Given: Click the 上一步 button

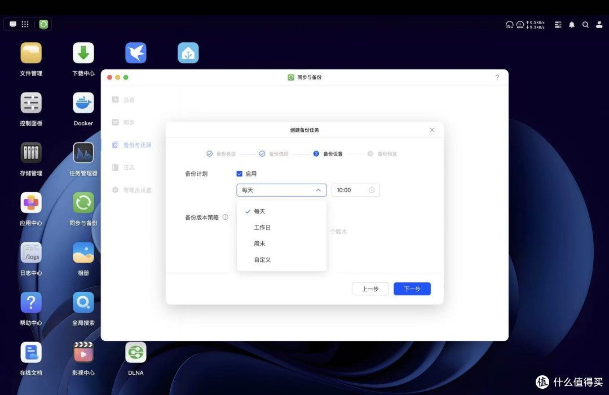Looking at the screenshot, I should coord(370,289).
